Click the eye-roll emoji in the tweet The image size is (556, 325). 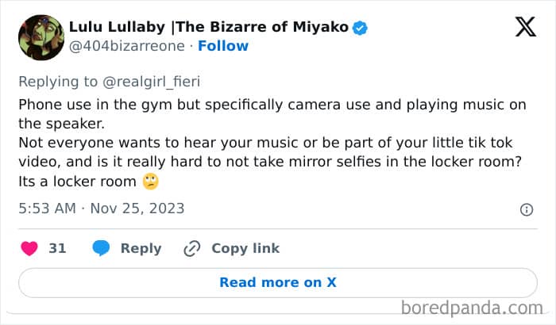pyautogui.click(x=151, y=182)
